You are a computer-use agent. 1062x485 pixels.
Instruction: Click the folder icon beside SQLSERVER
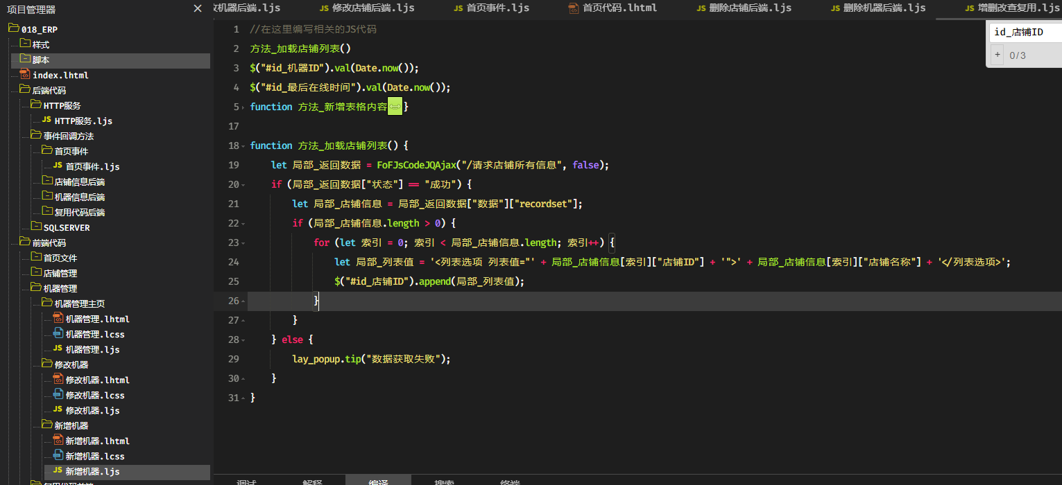pyautogui.click(x=36, y=227)
